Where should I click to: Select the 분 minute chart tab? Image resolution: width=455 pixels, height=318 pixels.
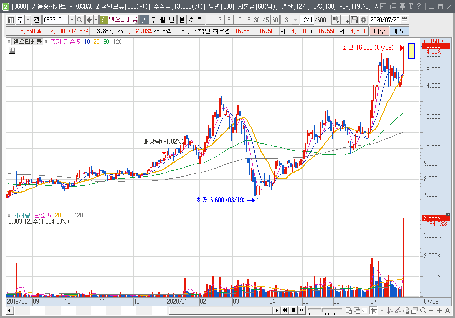pos(182,20)
